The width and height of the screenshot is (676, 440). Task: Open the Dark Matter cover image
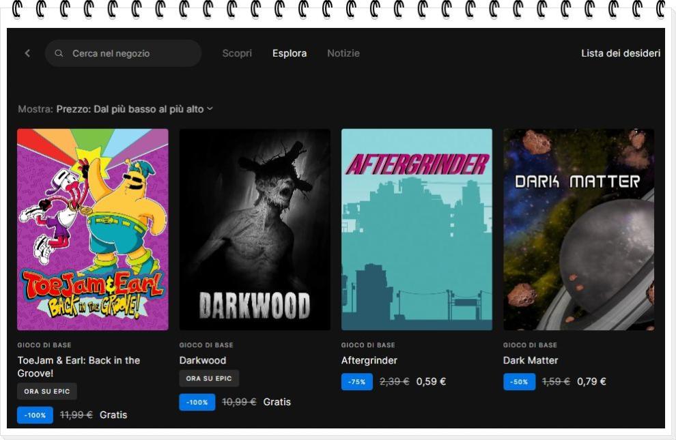(578, 229)
